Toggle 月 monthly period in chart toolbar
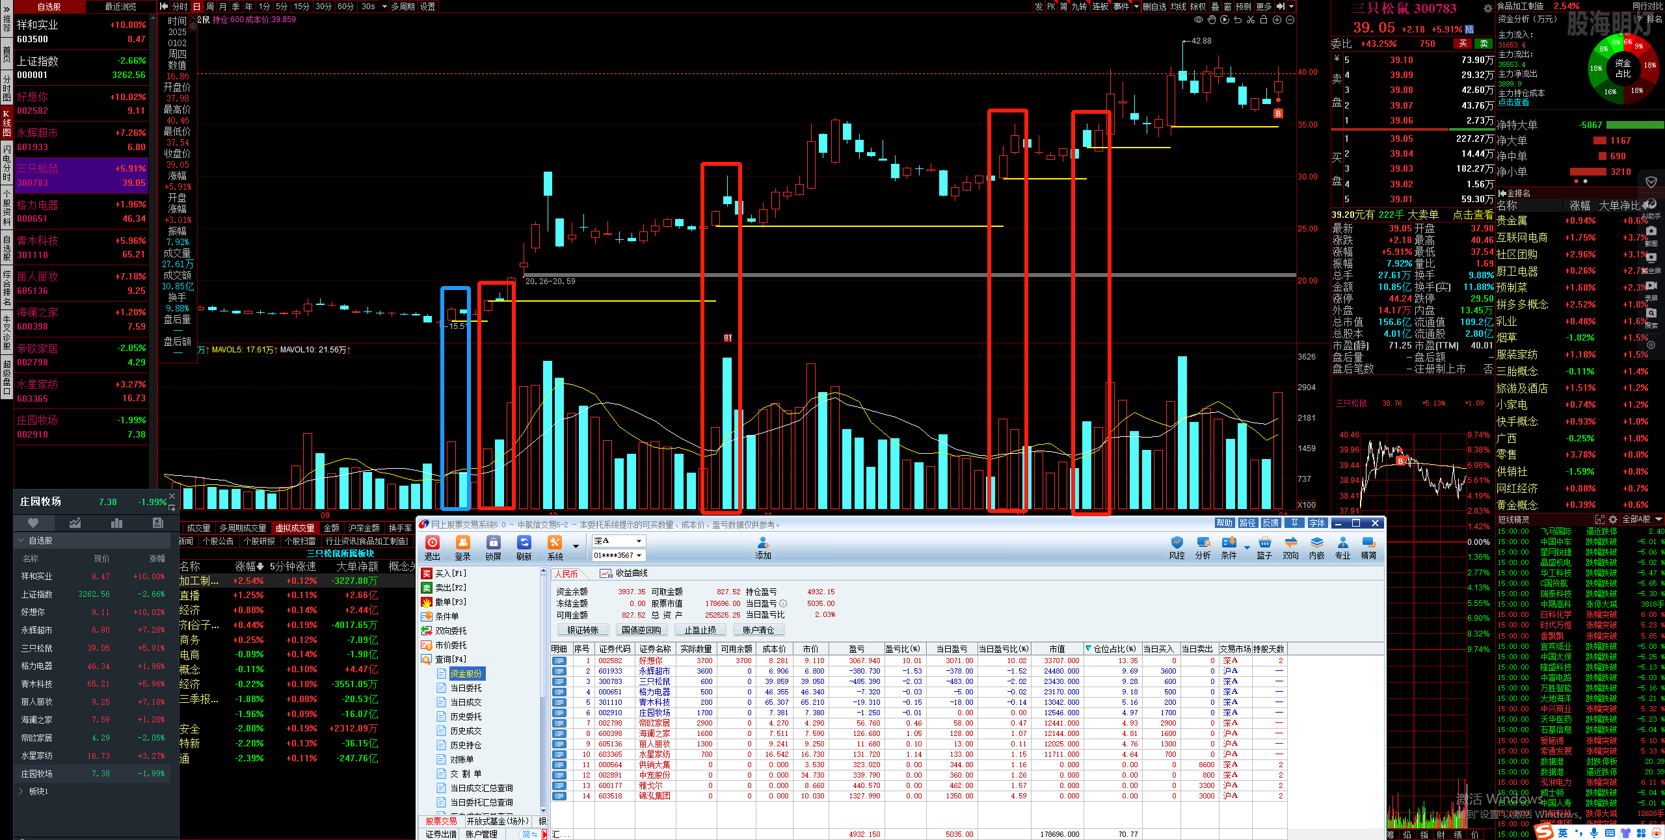This screenshot has height=840, width=1665. pyautogui.click(x=222, y=7)
